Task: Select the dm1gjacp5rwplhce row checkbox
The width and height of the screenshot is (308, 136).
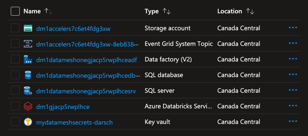Action: click(15, 106)
